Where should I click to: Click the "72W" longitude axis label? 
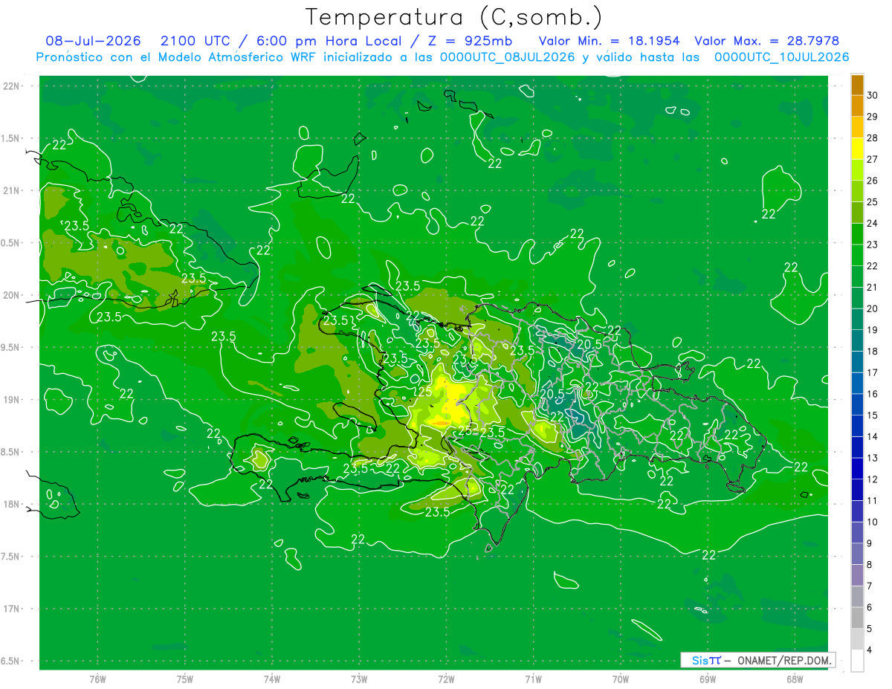tap(446, 679)
